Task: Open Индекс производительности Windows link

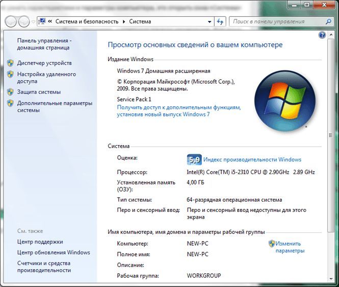Action: click(x=252, y=160)
